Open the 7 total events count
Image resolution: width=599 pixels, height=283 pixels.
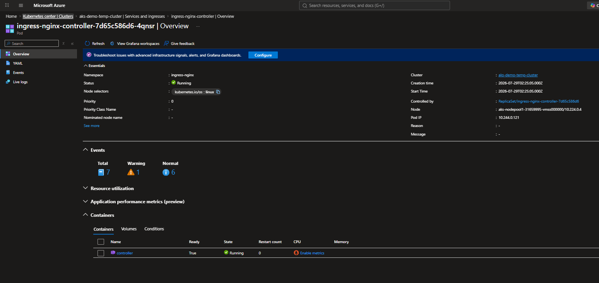pos(108,172)
